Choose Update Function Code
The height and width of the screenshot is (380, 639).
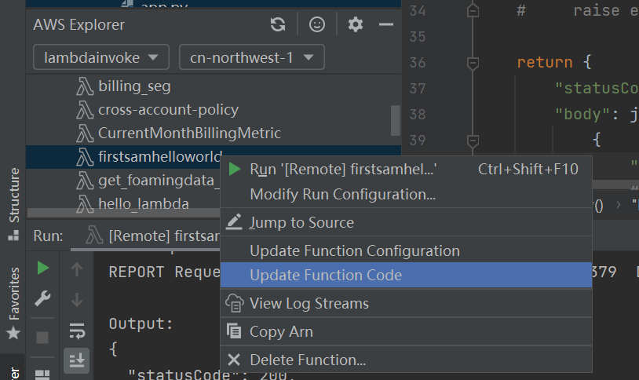(406, 276)
